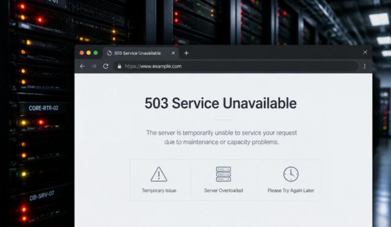Image resolution: width=391 pixels, height=227 pixels.
Task: Click the browser forward arrow
Action: pyautogui.click(x=93, y=67)
